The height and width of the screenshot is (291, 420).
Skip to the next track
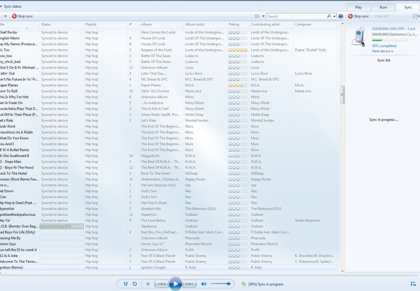[189, 284]
